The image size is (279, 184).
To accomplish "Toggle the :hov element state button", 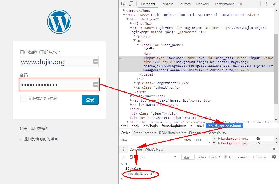I will click(187, 140).
